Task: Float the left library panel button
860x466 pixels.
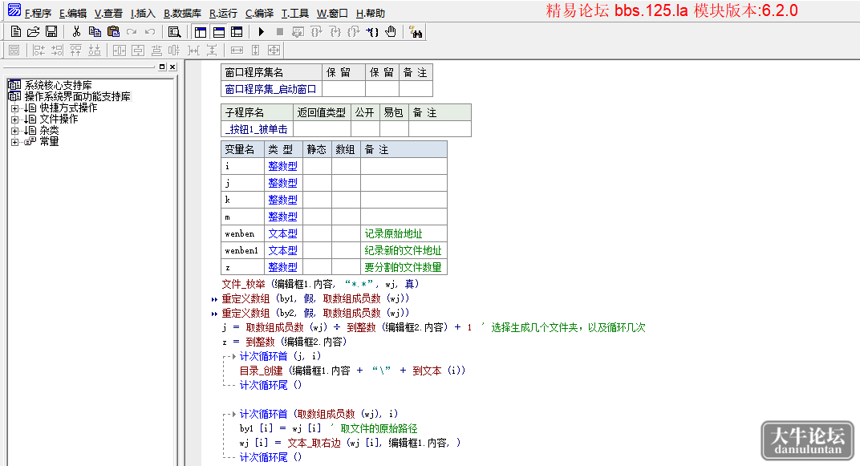Action: (x=162, y=67)
